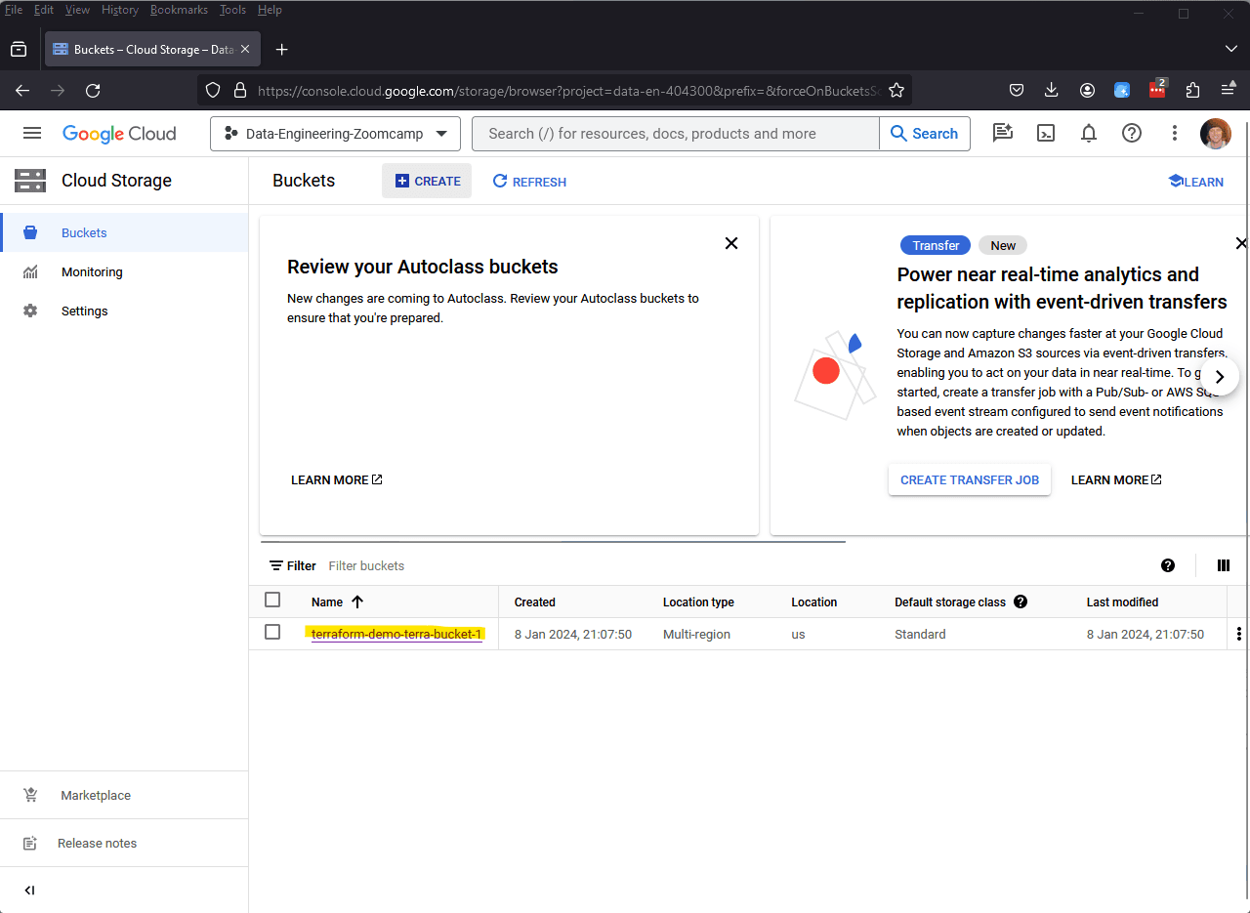This screenshot has width=1250, height=913.
Task: Open the LEARN panel button
Action: (1195, 182)
